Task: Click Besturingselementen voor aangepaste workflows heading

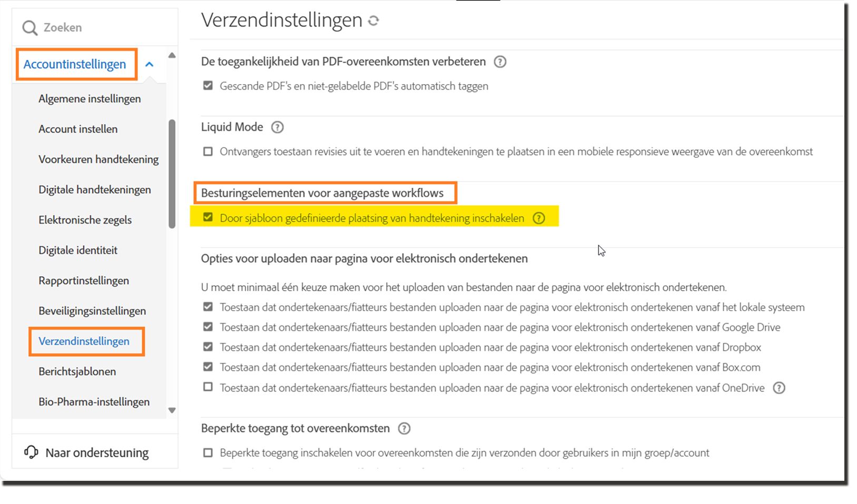Action: tap(322, 193)
